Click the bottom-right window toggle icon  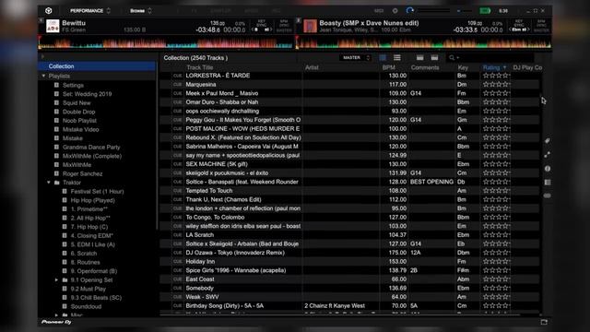coord(544,322)
